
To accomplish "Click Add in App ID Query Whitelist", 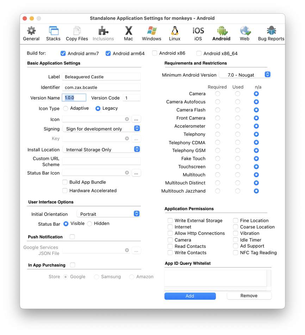I will (x=190, y=296).
